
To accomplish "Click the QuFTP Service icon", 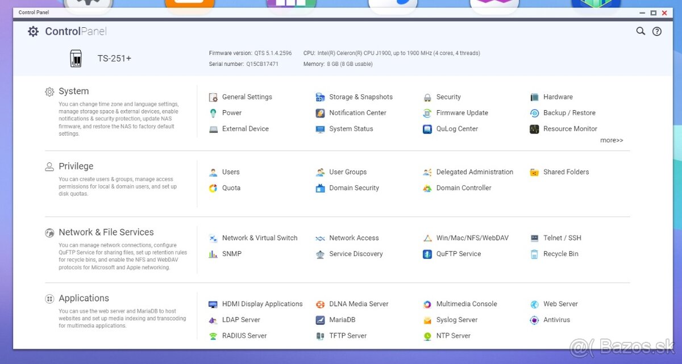I will 427,254.
